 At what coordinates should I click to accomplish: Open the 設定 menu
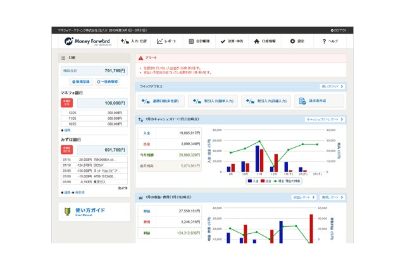(x=297, y=41)
